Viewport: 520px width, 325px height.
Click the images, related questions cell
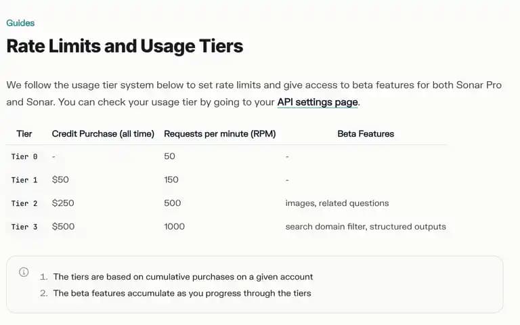[337, 203]
